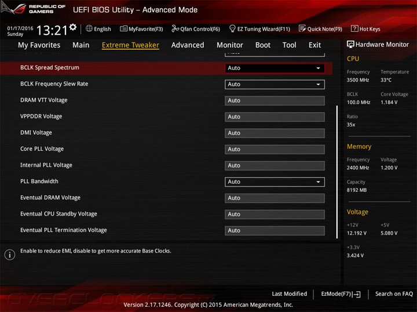Image resolution: width=417 pixels, height=312 pixels.
Task: Open the Boot tab
Action: (x=263, y=45)
